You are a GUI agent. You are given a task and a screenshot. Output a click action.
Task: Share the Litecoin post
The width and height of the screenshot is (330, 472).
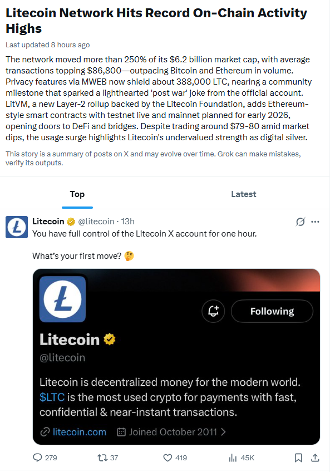point(314,458)
